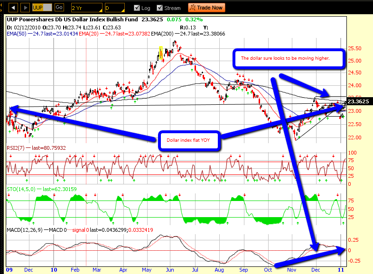Click the Oct label on the time axis

tap(268, 270)
